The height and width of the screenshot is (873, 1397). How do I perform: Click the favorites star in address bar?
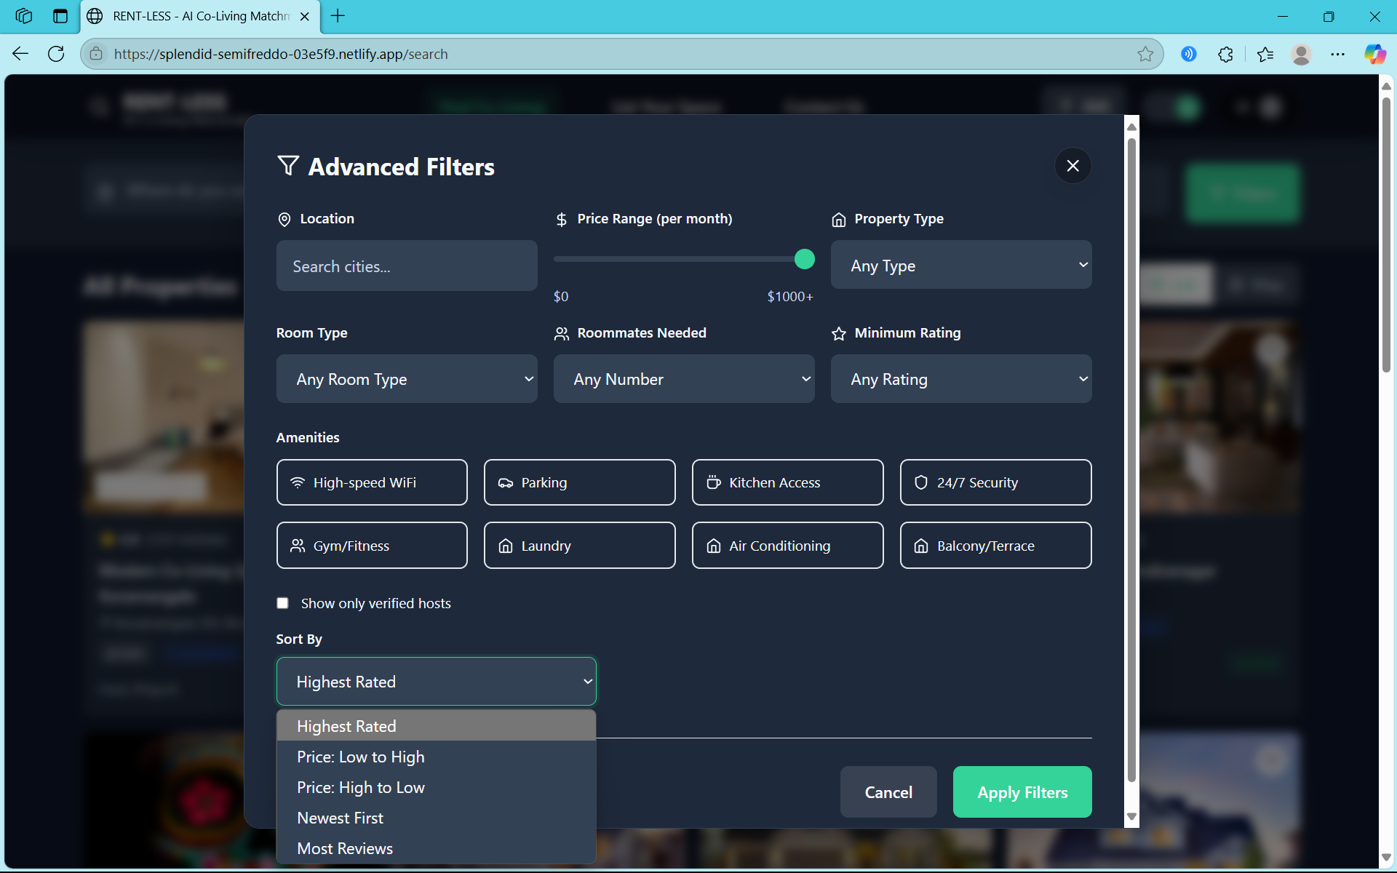[1145, 54]
